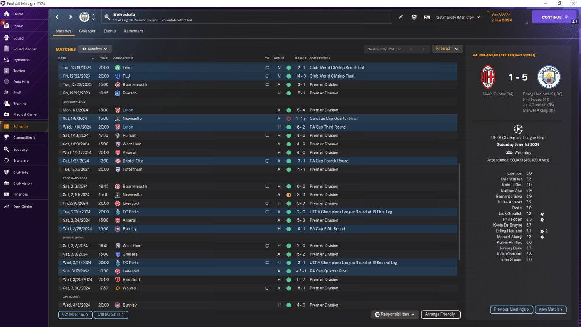Click the Luton link on the FA Cup Third Round row

[x=128, y=127]
